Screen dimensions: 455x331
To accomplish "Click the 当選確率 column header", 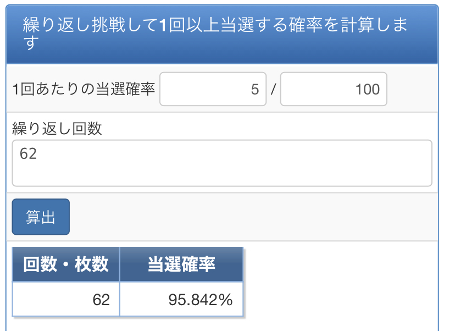I will tap(181, 264).
